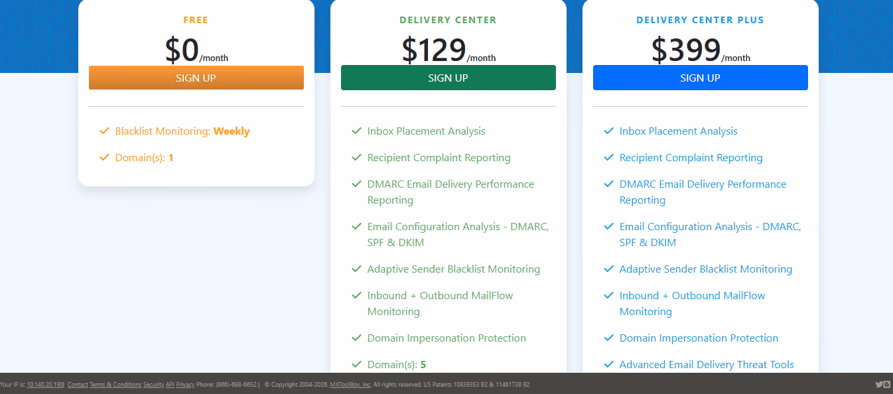Open the API link in the footer
Screen dimensions: 893x394
click(170, 385)
